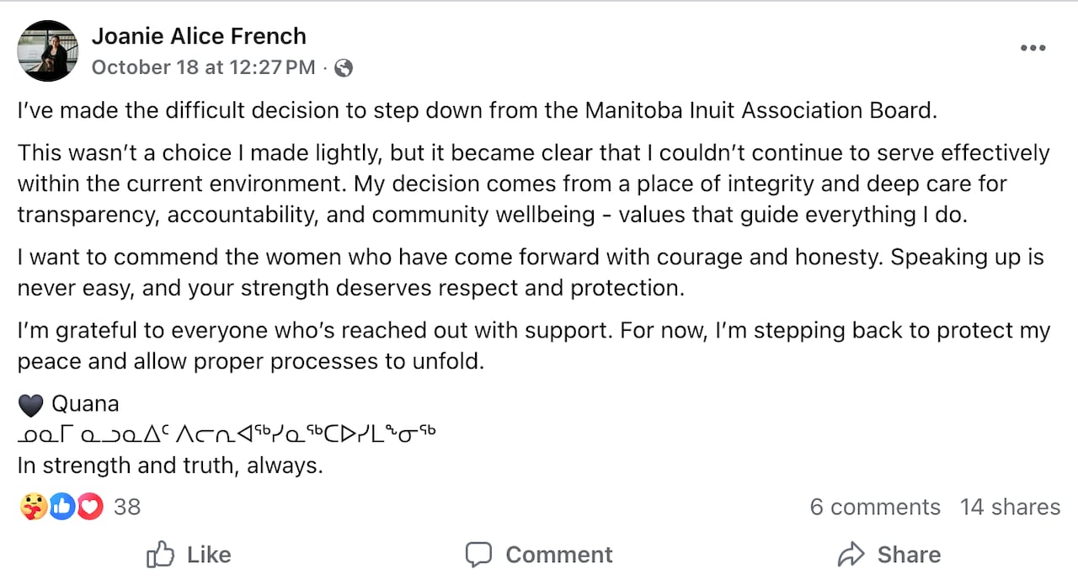View the 14 shares list

coord(1010,507)
